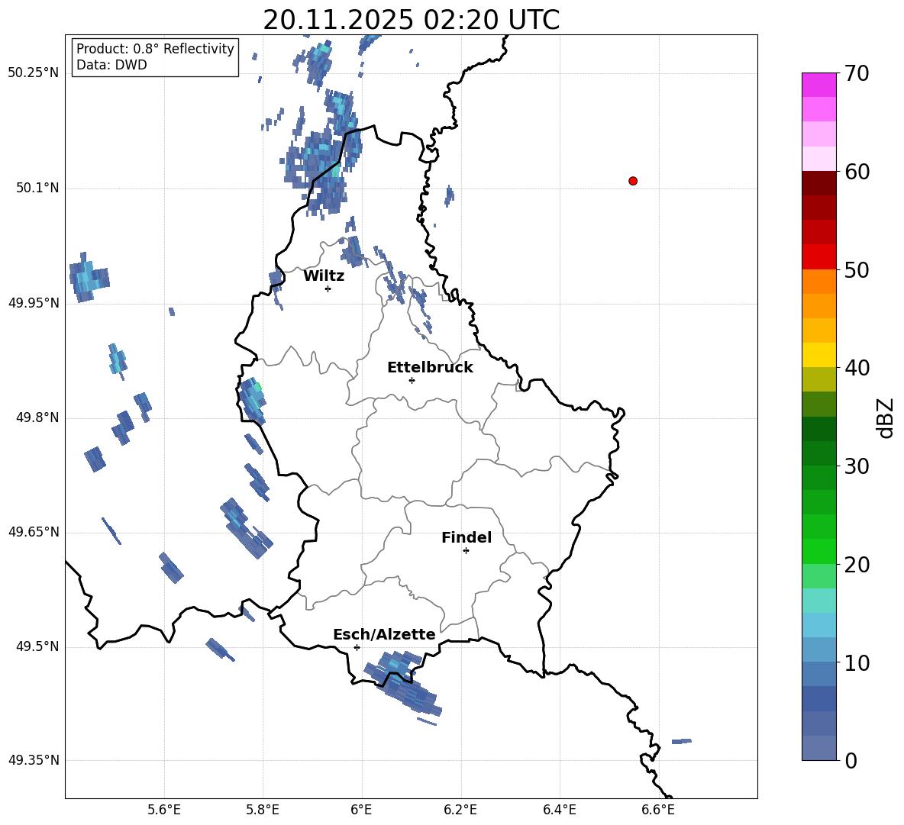Click the 49.5°N latitude label
Image resolution: width=904 pixels, height=825 pixels.
click(37, 646)
